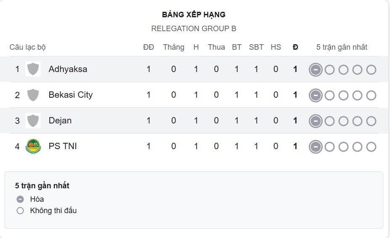
Task: Open the Dejan team link
Action: click(x=60, y=120)
